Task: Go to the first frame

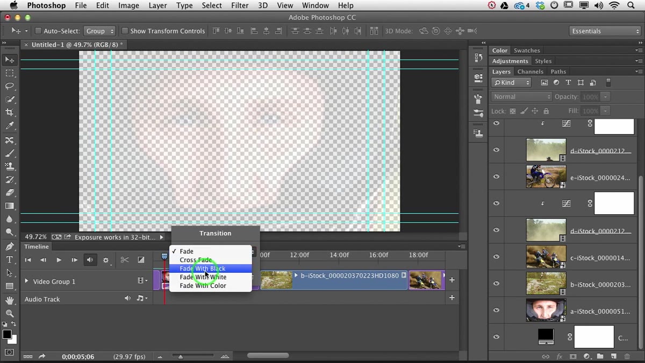Action: [28, 260]
